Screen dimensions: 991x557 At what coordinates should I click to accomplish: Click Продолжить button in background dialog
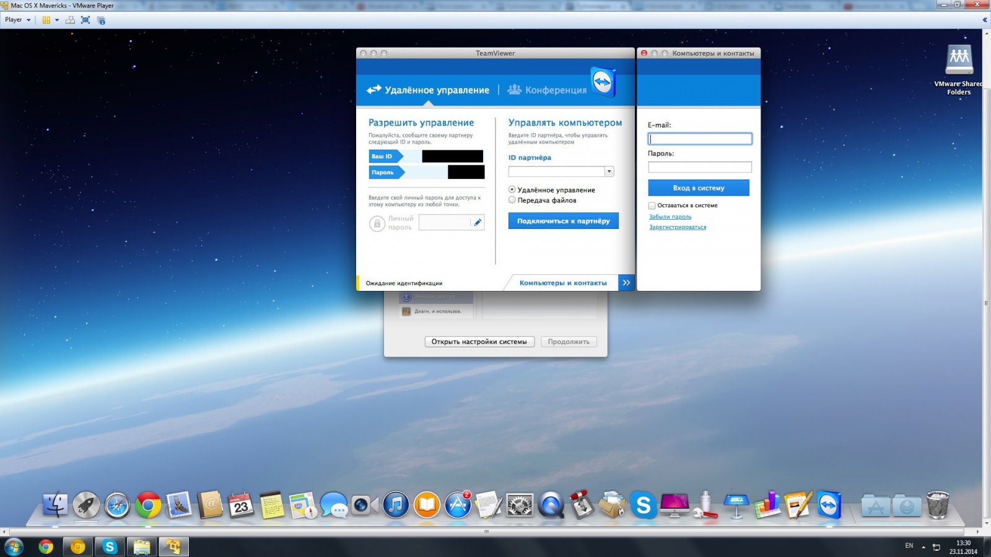[569, 342]
